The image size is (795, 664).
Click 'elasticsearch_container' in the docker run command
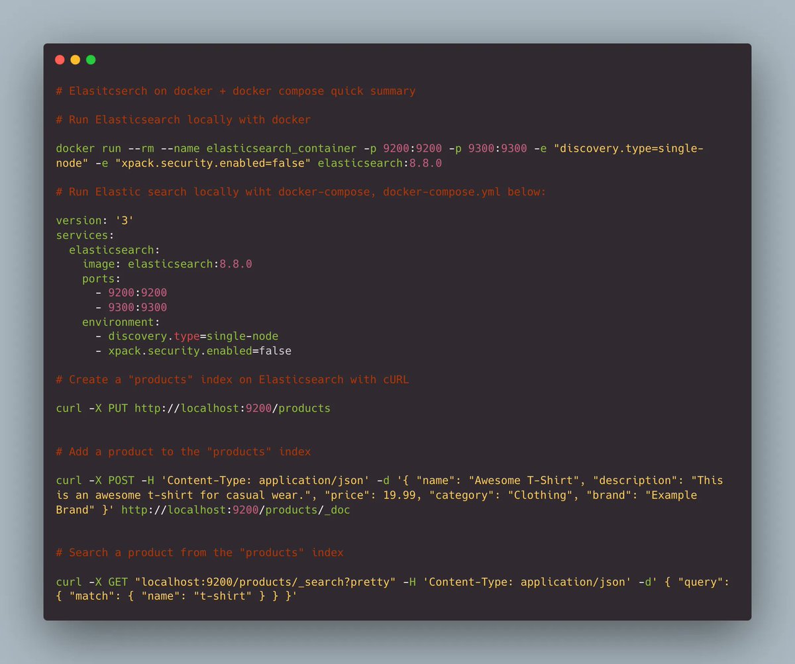click(282, 148)
